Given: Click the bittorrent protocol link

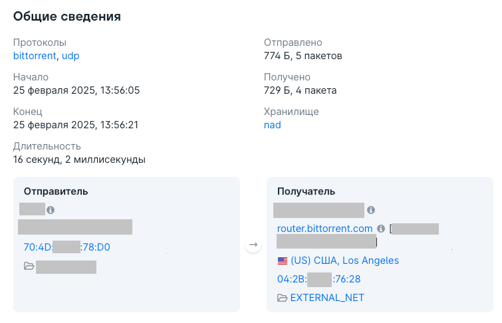Looking at the screenshot, I should click(36, 56).
